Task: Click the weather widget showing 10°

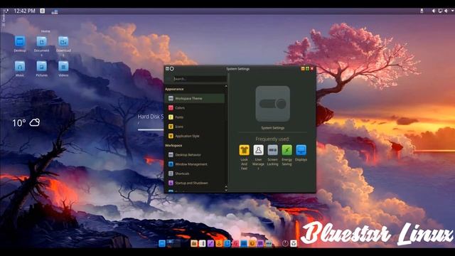Action: coord(26,123)
